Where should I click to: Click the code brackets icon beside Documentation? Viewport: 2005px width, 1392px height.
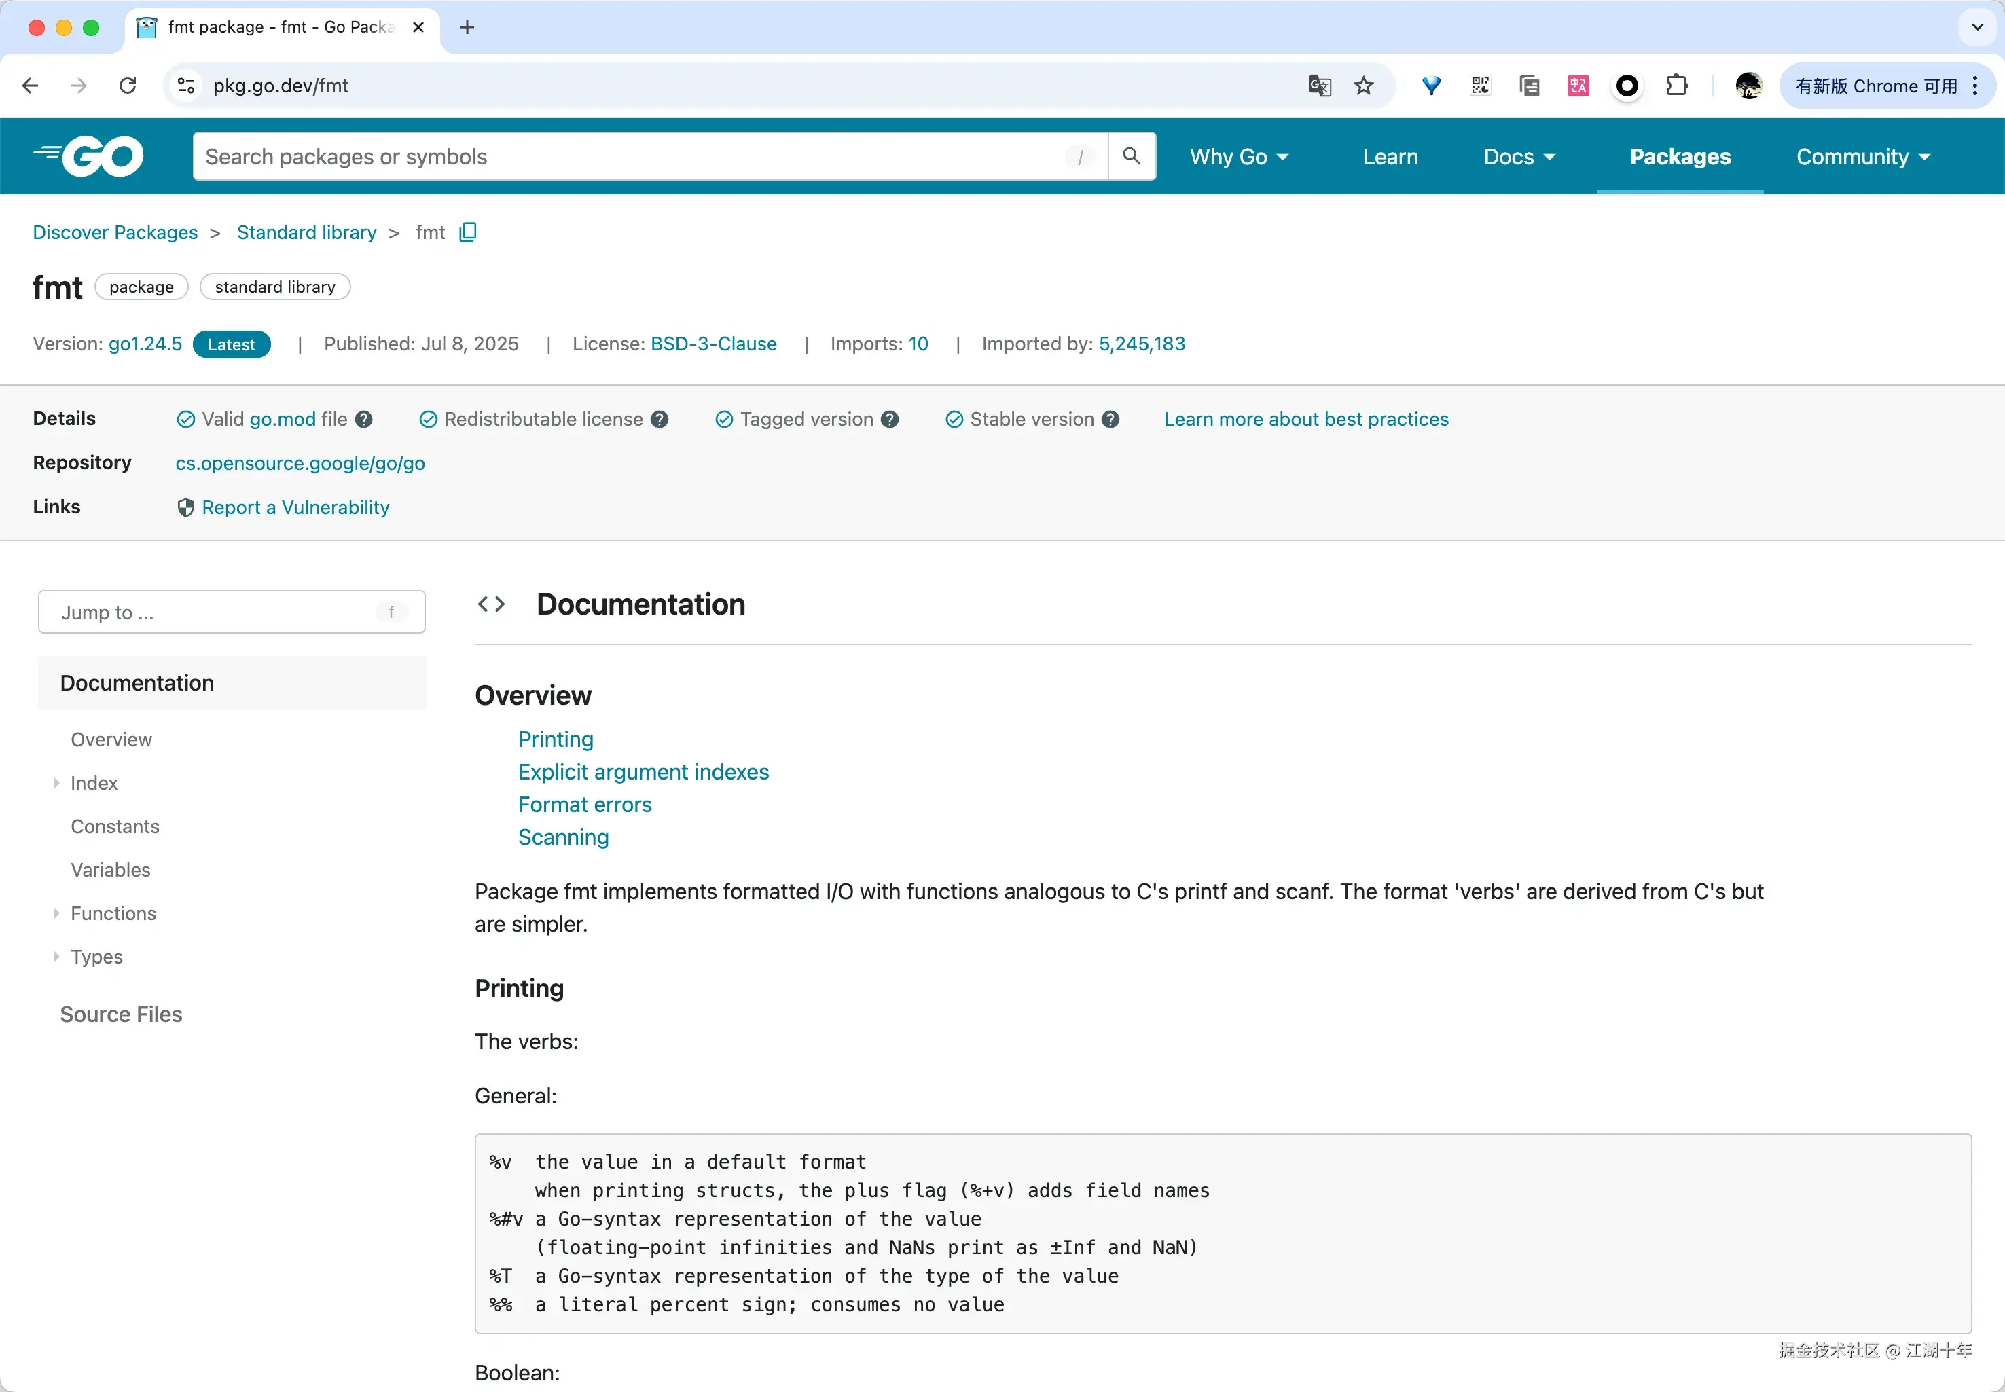491,604
